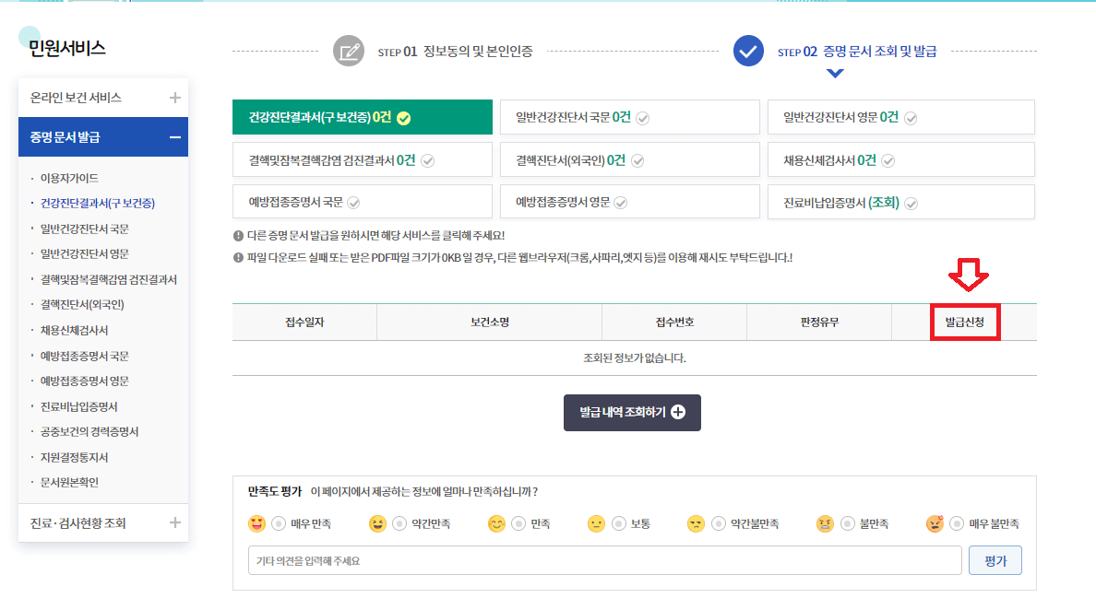Screen dimensions: 1096x610
Task: Click the STEP 01 pencil edit icon
Action: pos(348,51)
